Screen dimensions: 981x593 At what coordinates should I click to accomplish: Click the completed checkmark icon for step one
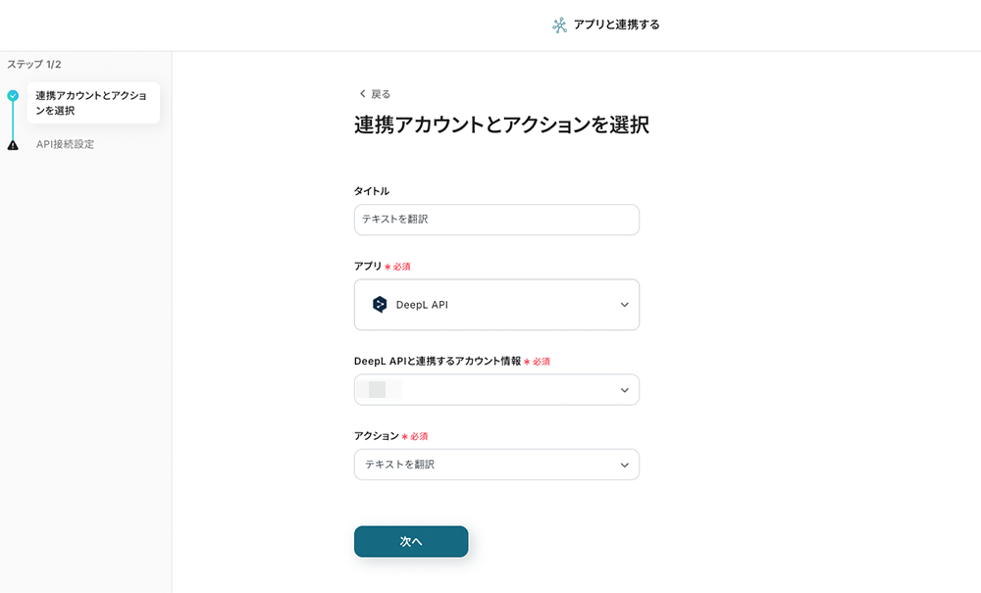pos(13,96)
